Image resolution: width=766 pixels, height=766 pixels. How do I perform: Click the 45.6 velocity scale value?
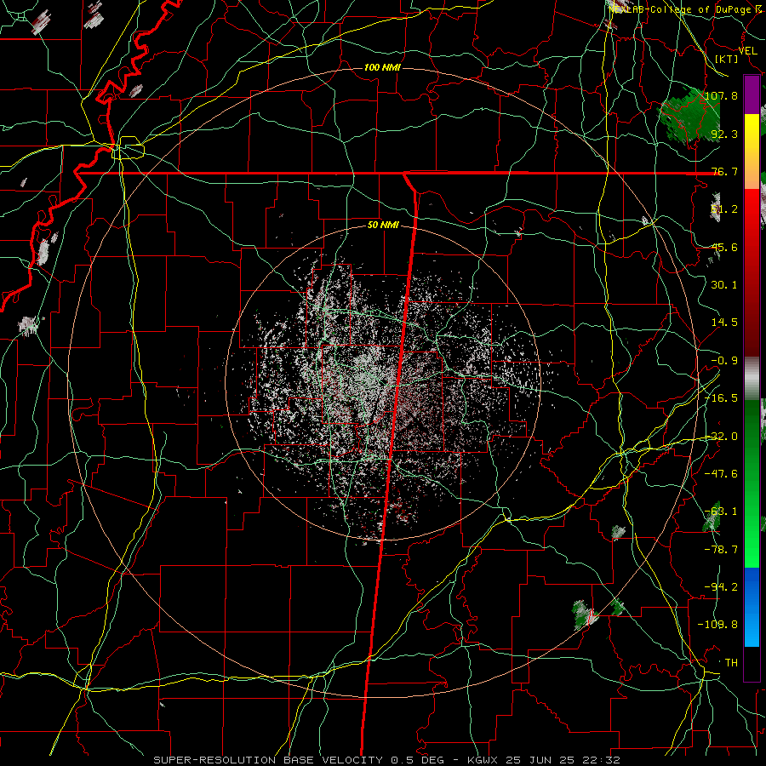pos(724,247)
